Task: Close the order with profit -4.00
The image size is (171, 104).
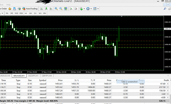Action: tap(168, 97)
